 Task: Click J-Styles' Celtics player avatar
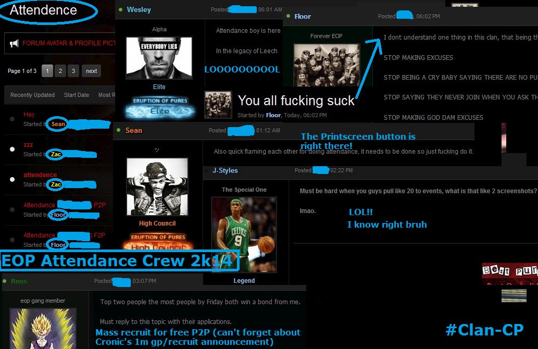coord(244,235)
